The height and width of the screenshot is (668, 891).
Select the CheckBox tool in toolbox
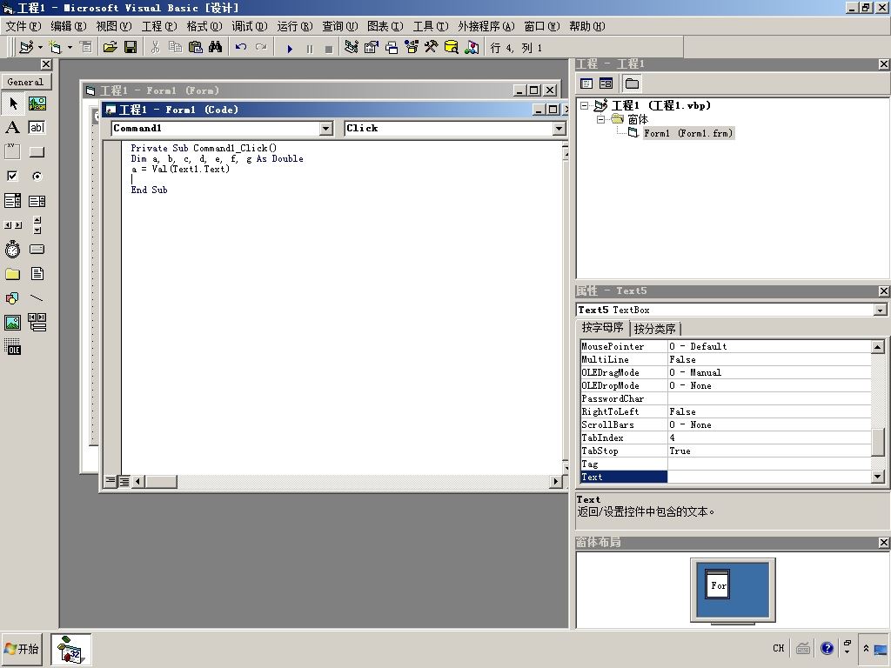[x=12, y=176]
